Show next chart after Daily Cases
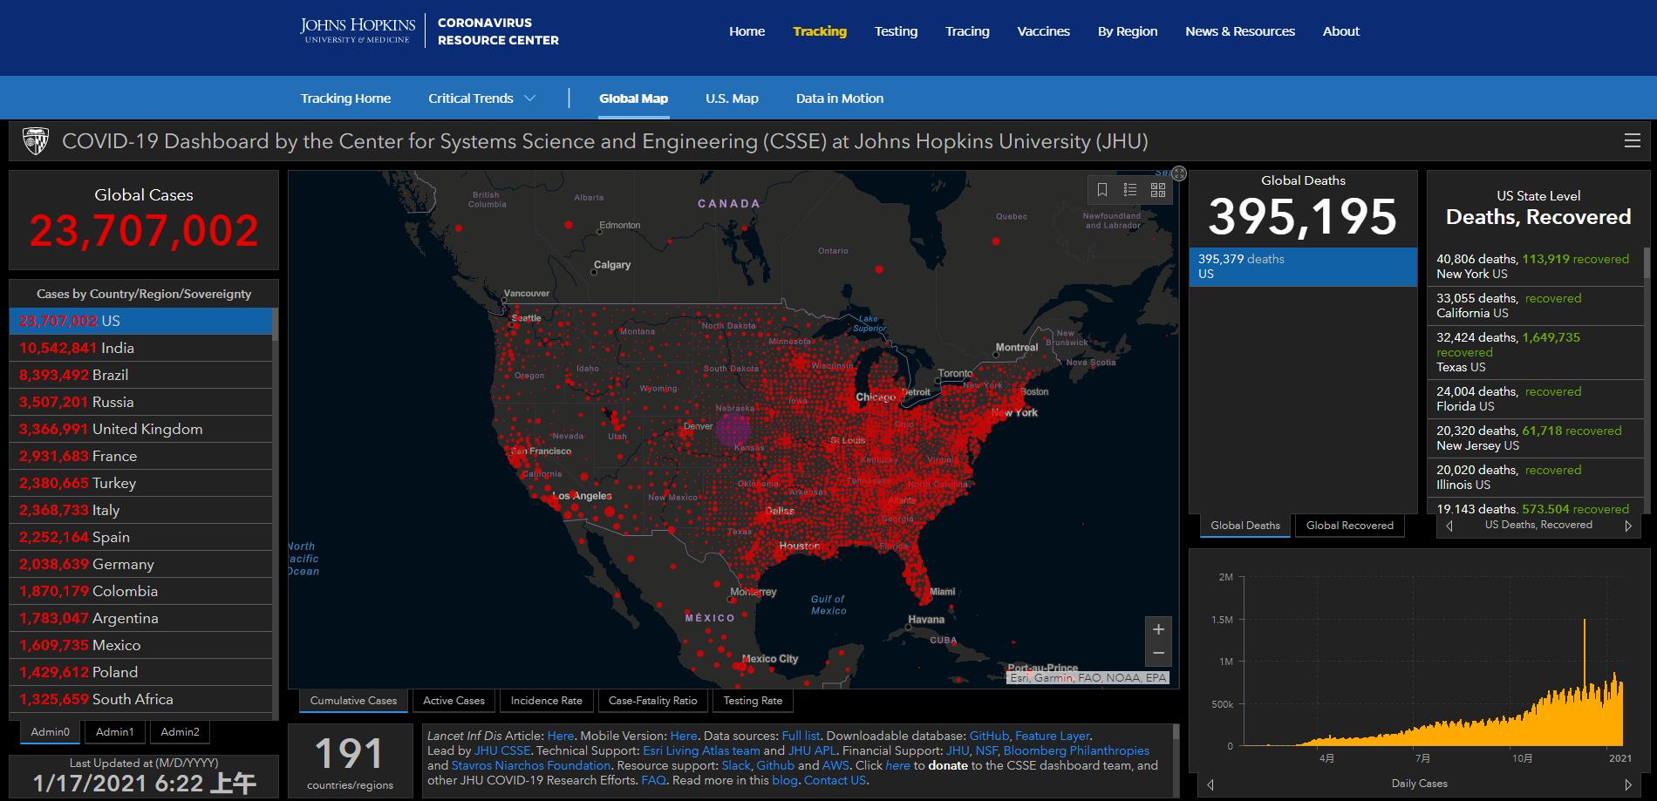The width and height of the screenshot is (1657, 801). [x=1627, y=784]
